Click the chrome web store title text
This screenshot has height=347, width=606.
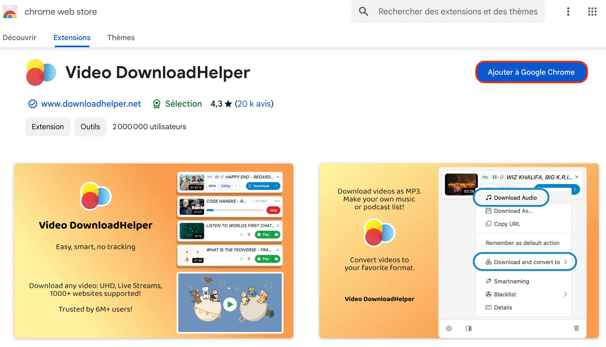pos(61,12)
